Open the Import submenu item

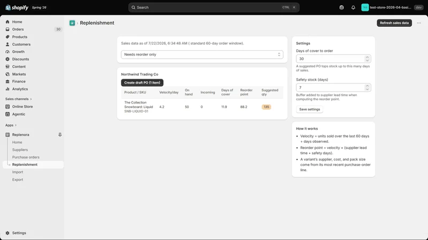coord(18,172)
